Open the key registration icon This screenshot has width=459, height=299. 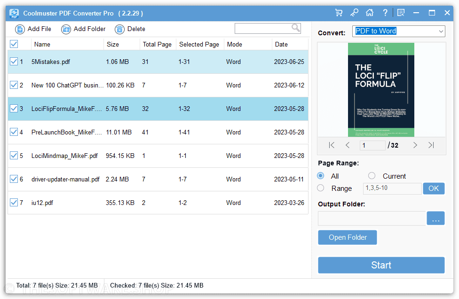click(x=354, y=13)
